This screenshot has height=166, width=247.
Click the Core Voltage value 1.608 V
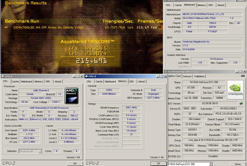click(56, 102)
